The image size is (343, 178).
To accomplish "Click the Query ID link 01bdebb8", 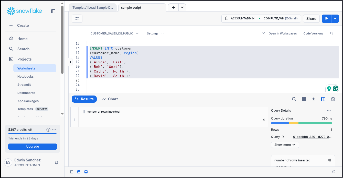I will (x=312, y=137).
